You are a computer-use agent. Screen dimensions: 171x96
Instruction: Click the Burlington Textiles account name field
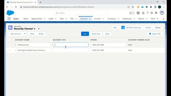(x=33, y=50)
